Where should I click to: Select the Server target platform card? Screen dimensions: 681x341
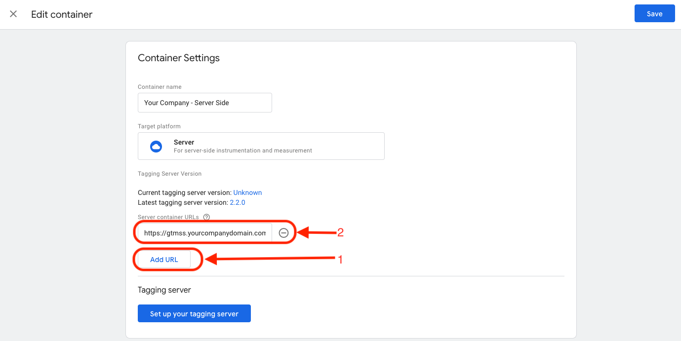pos(261,146)
